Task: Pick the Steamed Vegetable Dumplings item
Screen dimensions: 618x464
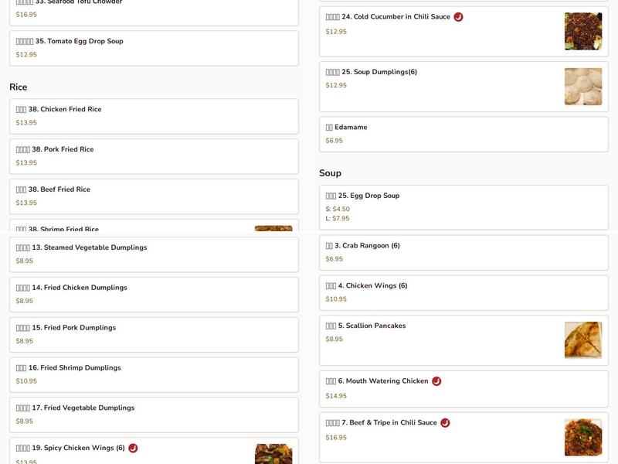Action: point(154,254)
